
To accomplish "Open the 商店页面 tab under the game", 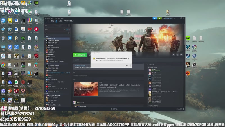I will (x=77, y=60).
